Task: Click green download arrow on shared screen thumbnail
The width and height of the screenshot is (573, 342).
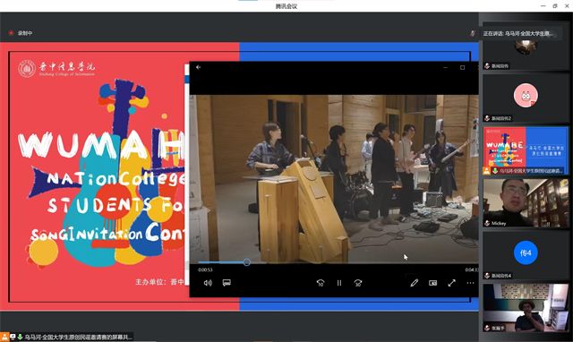Action: [x=495, y=171]
